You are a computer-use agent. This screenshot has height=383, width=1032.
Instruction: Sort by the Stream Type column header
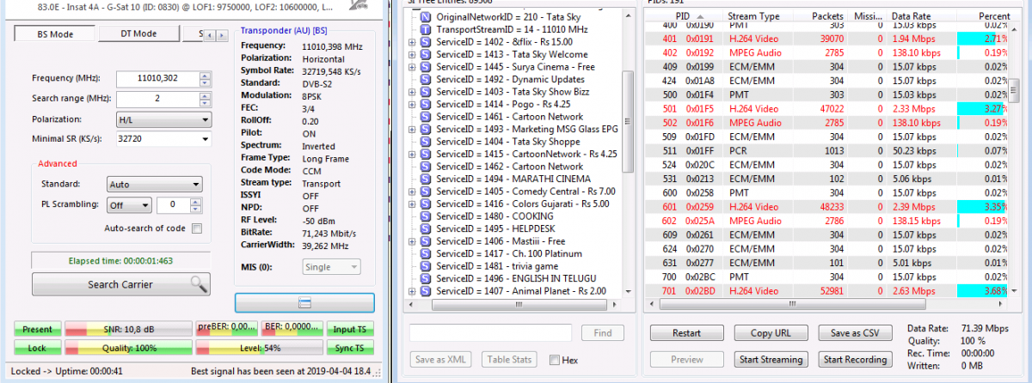click(753, 16)
